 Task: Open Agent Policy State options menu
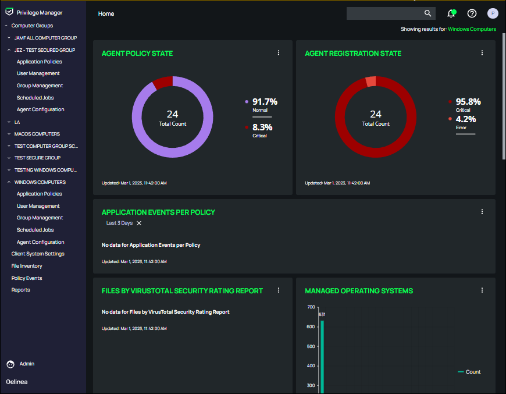click(x=279, y=53)
